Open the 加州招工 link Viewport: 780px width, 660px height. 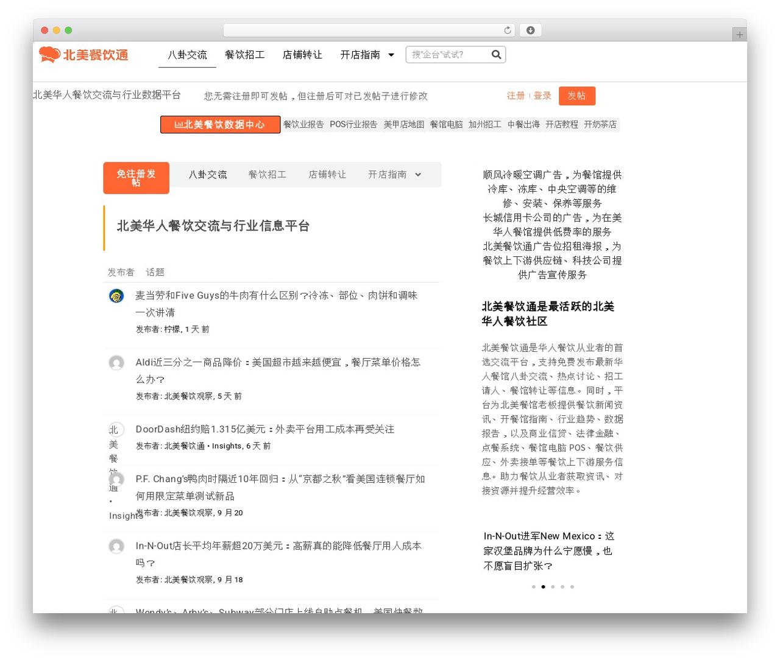click(485, 124)
